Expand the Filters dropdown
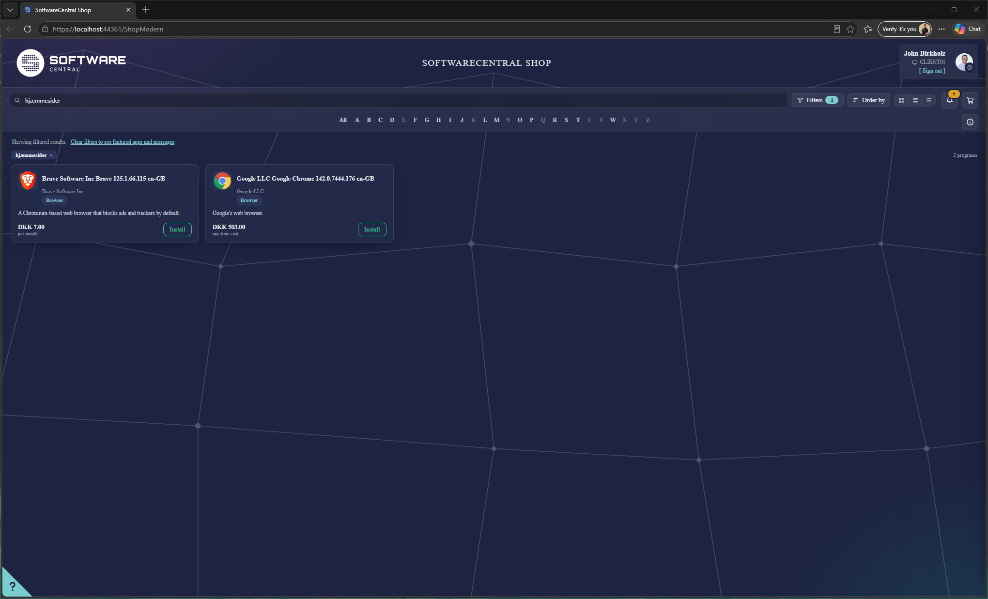The height and width of the screenshot is (599, 988). (817, 100)
